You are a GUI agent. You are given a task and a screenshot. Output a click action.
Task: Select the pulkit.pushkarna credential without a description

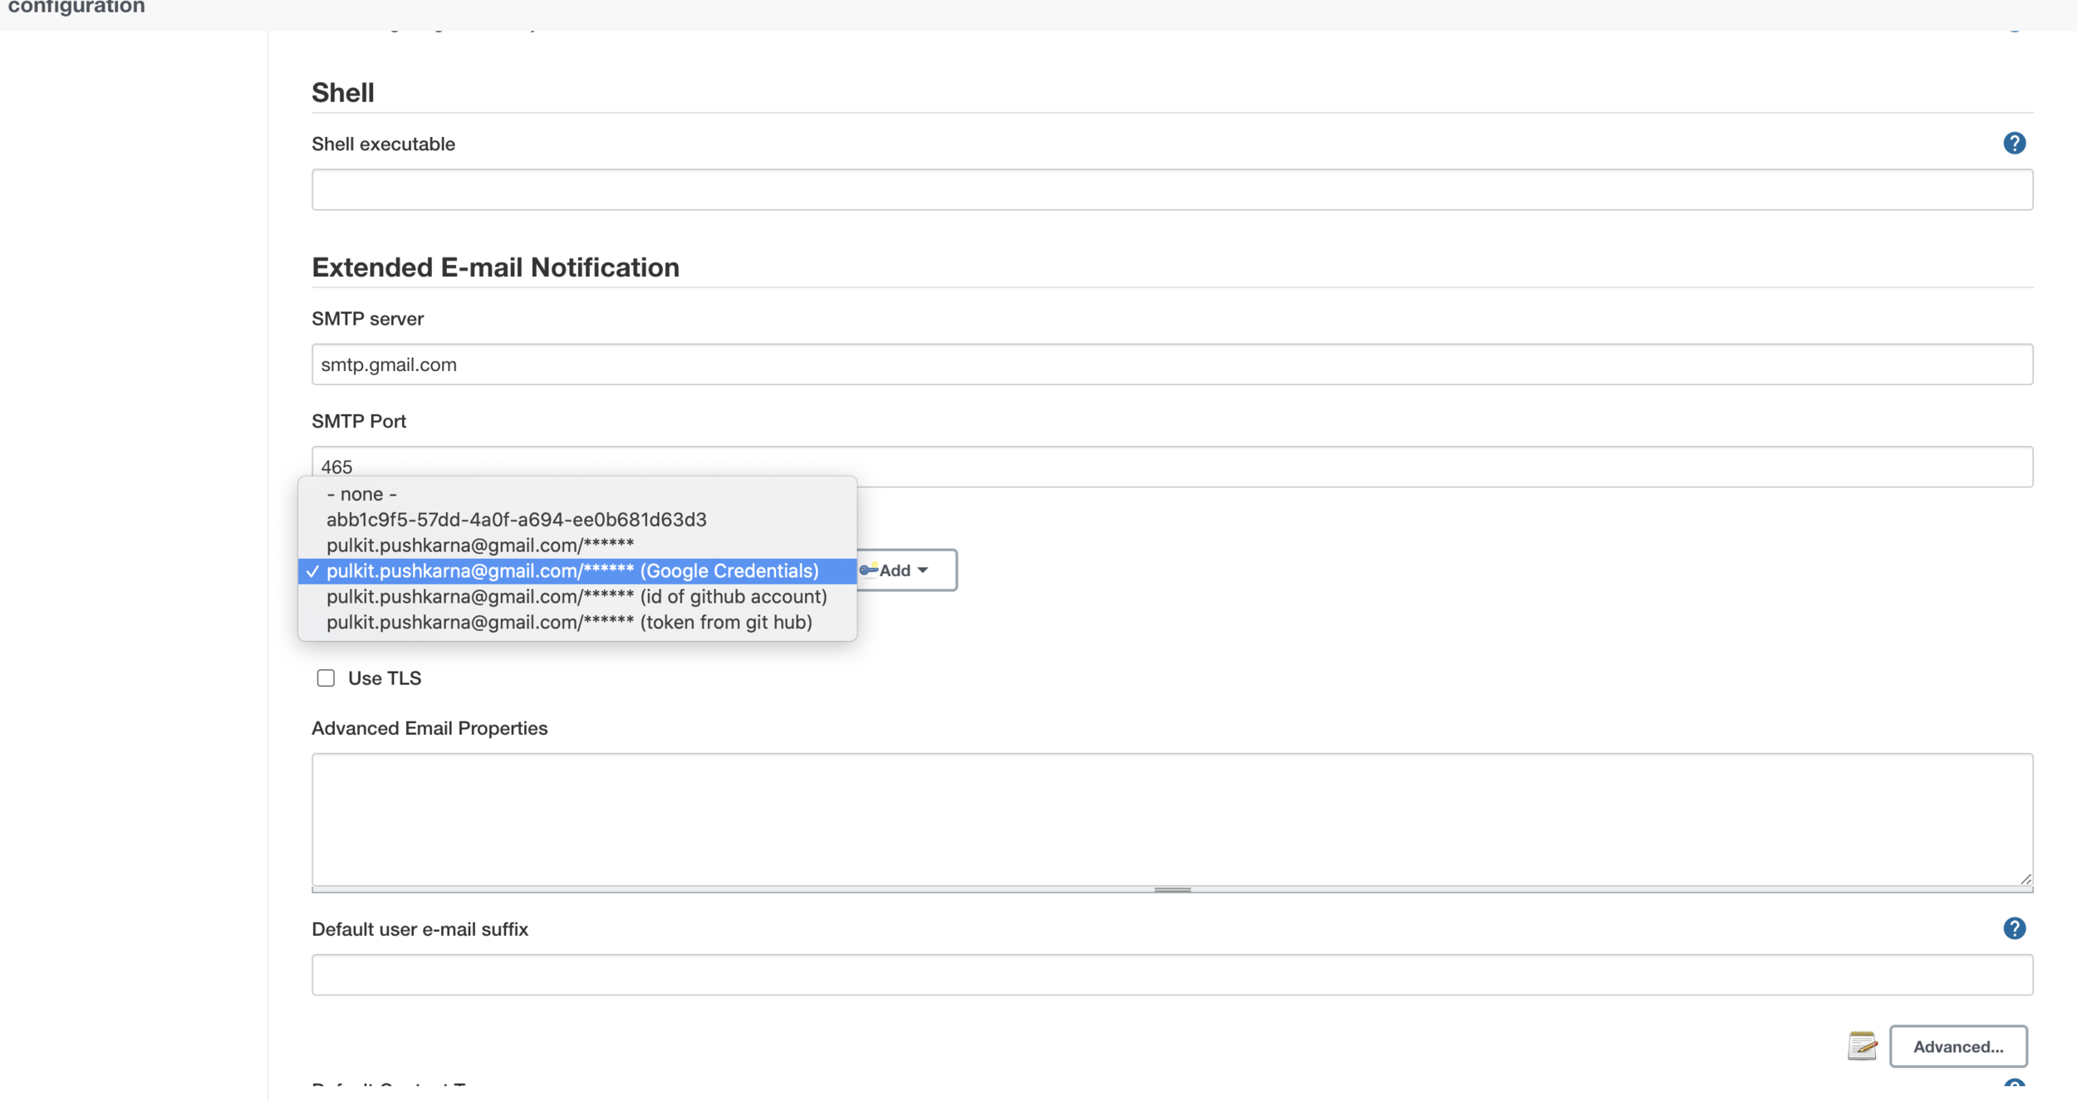479,546
